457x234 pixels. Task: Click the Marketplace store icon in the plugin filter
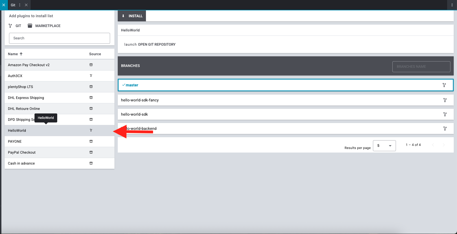click(x=30, y=26)
